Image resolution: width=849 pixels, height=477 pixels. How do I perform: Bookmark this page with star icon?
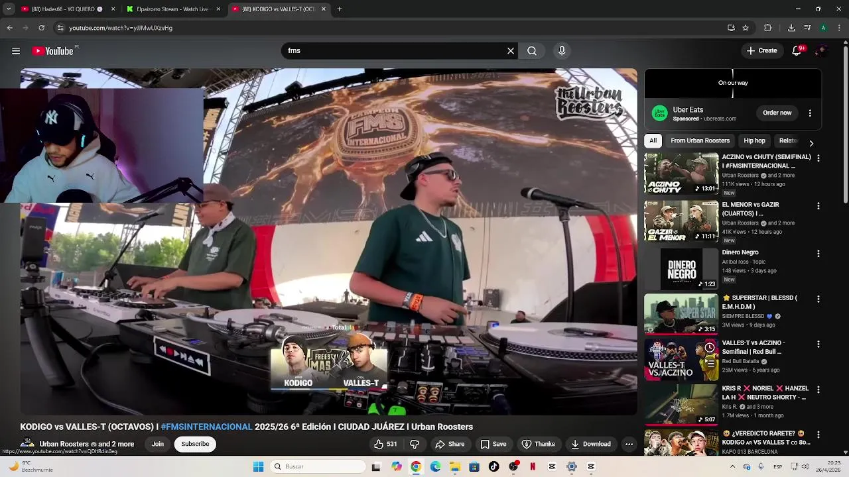pyautogui.click(x=746, y=28)
